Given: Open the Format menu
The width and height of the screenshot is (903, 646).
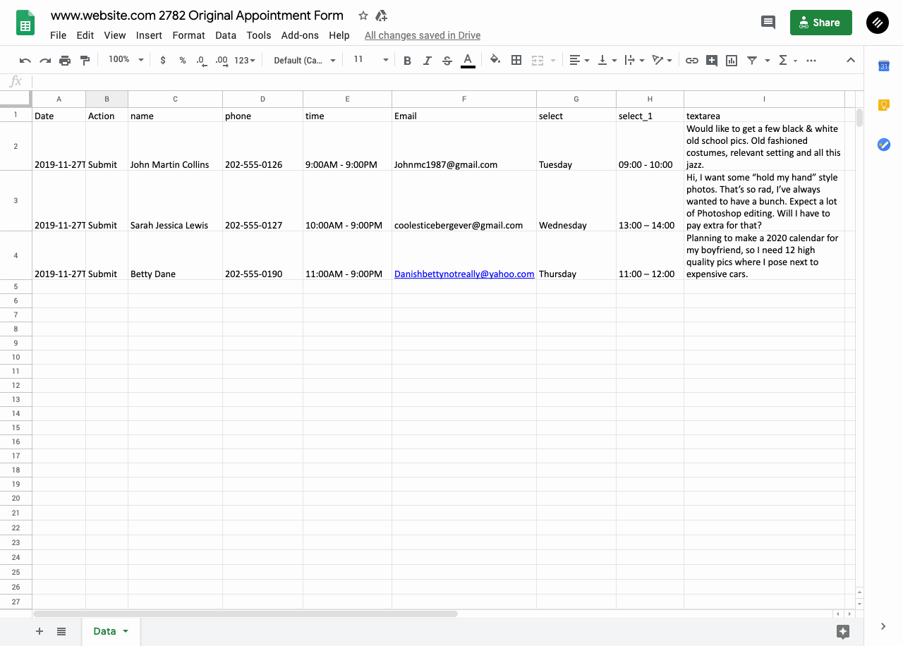Looking at the screenshot, I should coord(188,35).
